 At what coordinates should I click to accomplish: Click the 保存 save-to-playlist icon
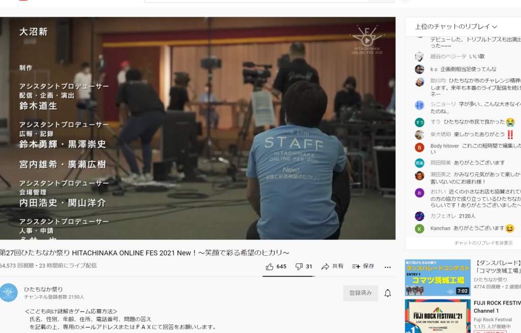click(x=356, y=266)
